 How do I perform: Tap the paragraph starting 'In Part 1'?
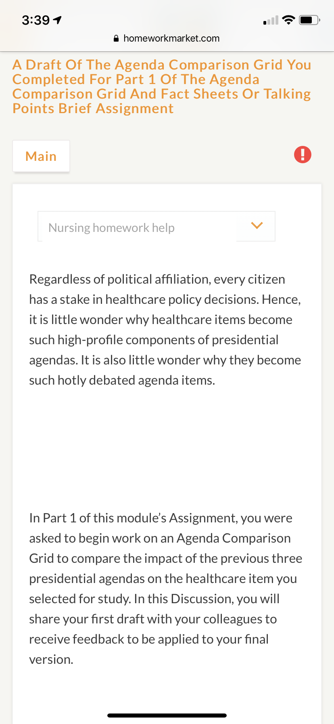pyautogui.click(x=166, y=589)
